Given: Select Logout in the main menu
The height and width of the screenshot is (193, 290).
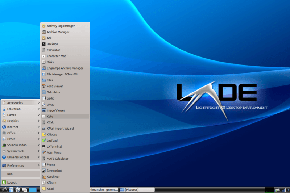Looking at the screenshot, I should tap(21, 182).
